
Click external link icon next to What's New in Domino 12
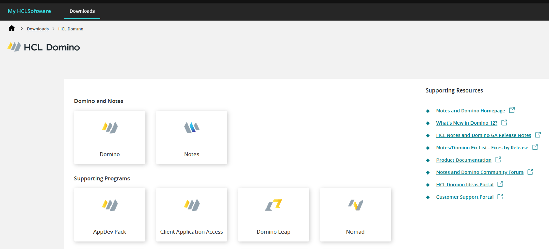[504, 123]
